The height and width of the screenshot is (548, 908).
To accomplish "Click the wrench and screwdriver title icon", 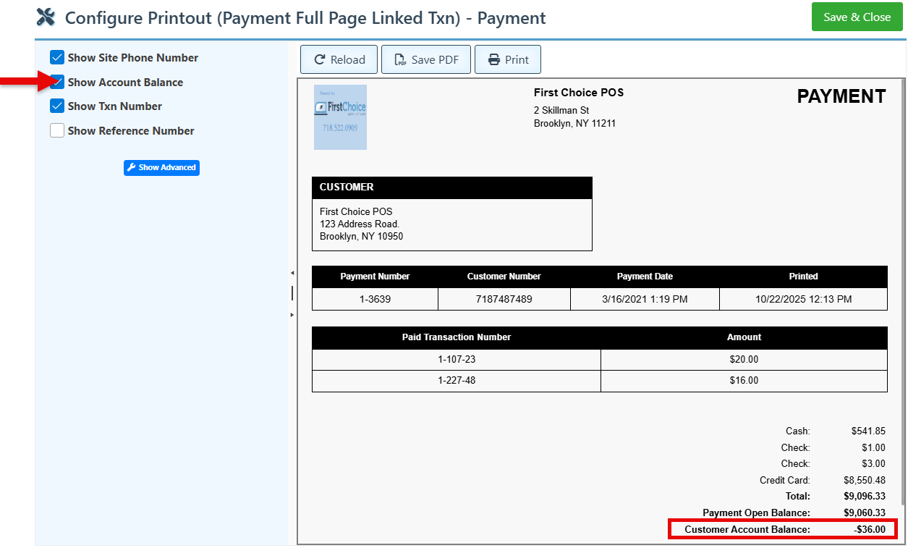I will tap(46, 17).
